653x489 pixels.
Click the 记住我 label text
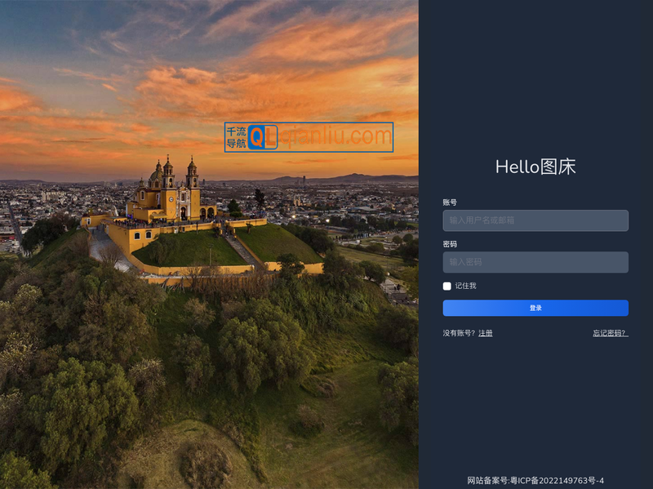(465, 286)
